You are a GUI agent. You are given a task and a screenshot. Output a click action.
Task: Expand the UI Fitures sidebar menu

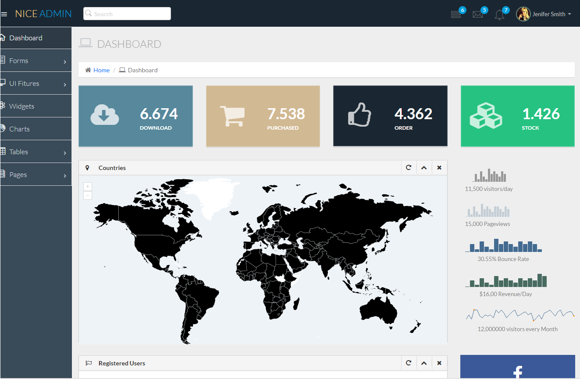(x=36, y=84)
